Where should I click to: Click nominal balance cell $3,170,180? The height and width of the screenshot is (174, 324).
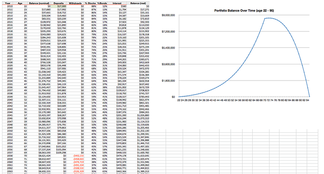coord(39,112)
